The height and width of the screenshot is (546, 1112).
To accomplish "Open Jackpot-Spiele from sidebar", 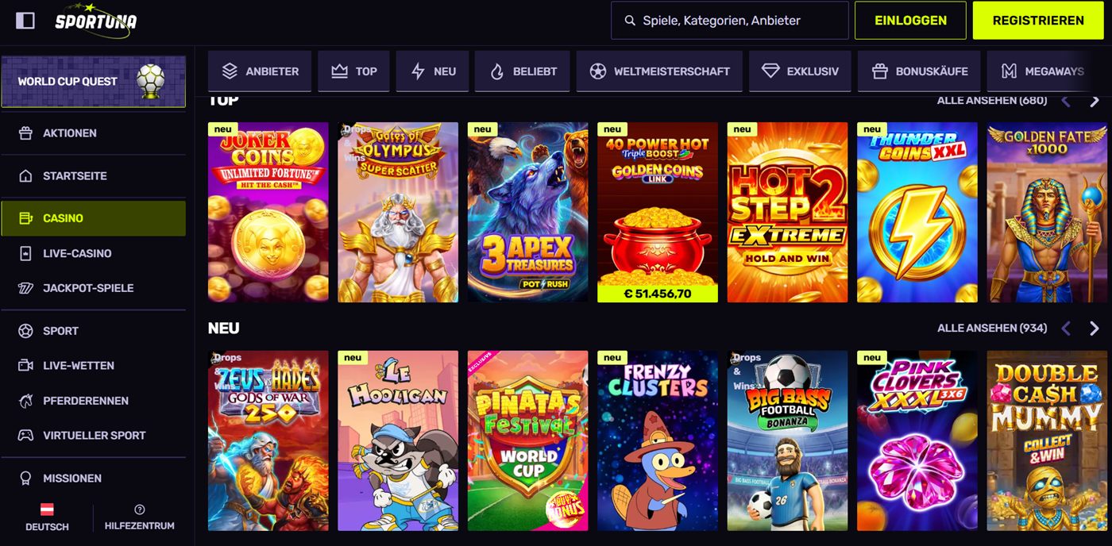I will pyautogui.click(x=94, y=288).
